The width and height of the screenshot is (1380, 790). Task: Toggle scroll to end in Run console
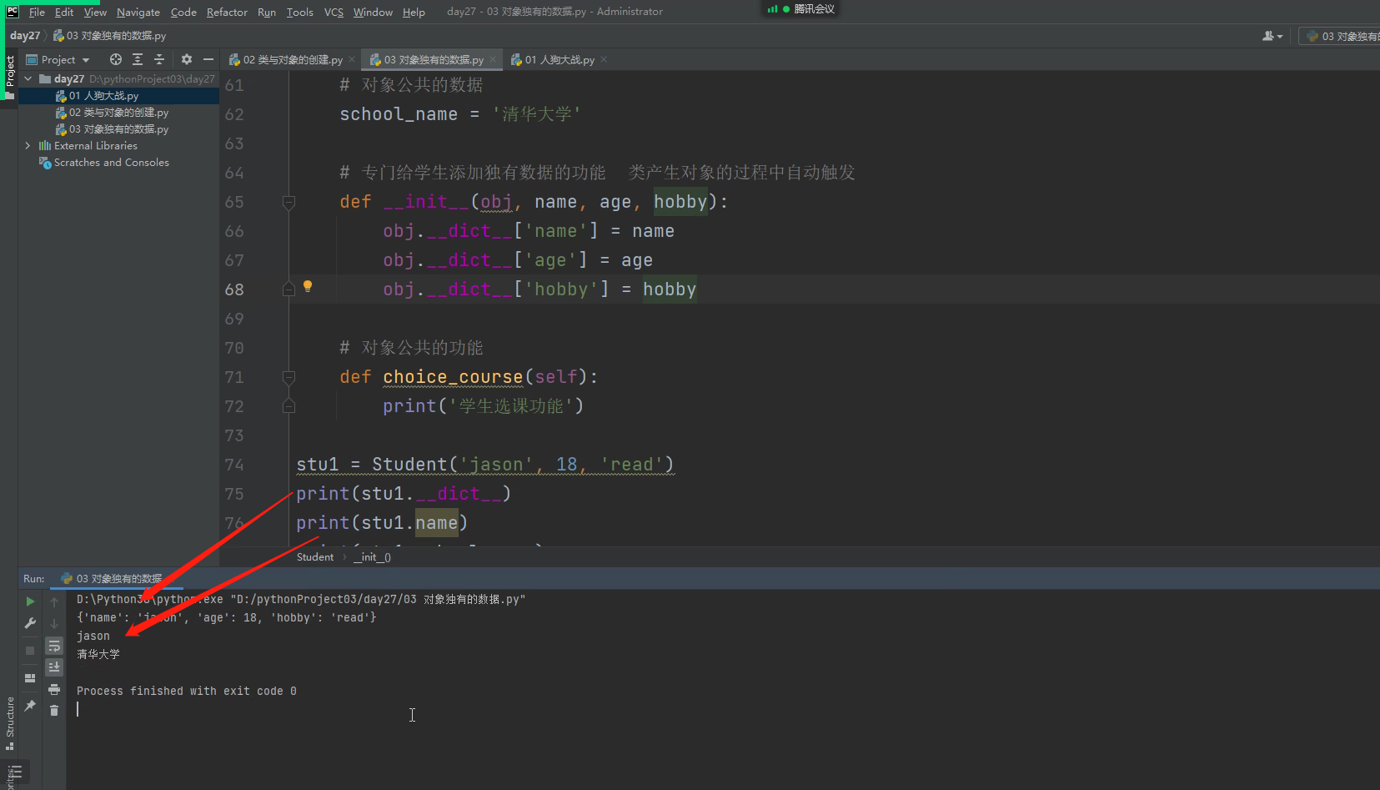coord(54,667)
